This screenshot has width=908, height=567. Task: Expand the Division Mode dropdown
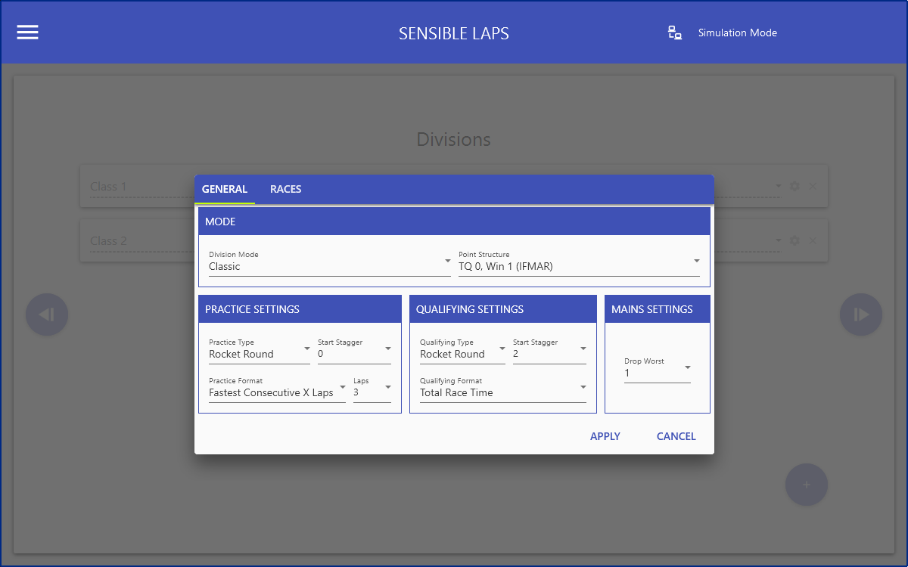click(329, 266)
